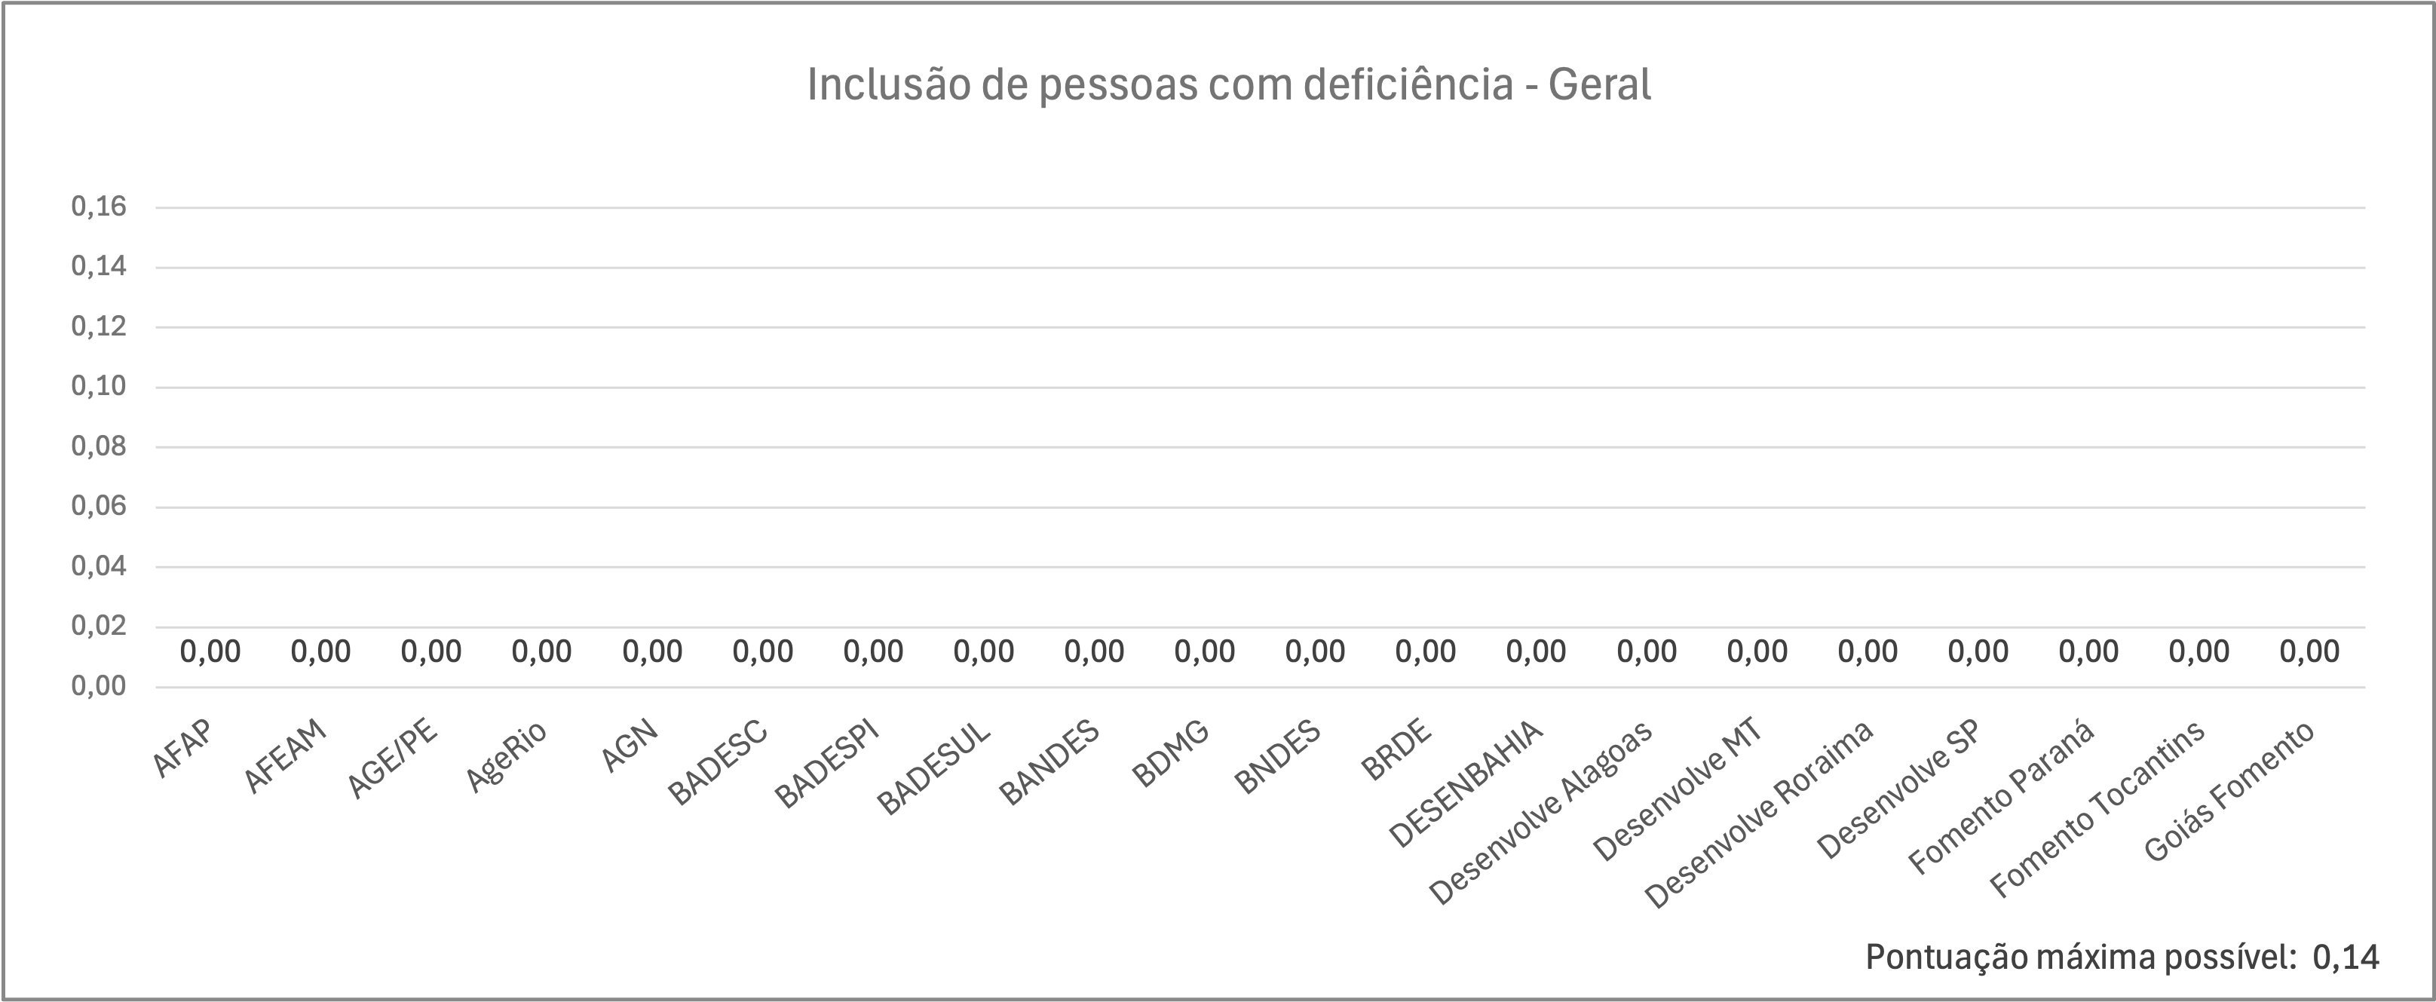Click the 0,16 value on vertical axis
Viewport: 2436px width, 1002px height.
(98, 206)
